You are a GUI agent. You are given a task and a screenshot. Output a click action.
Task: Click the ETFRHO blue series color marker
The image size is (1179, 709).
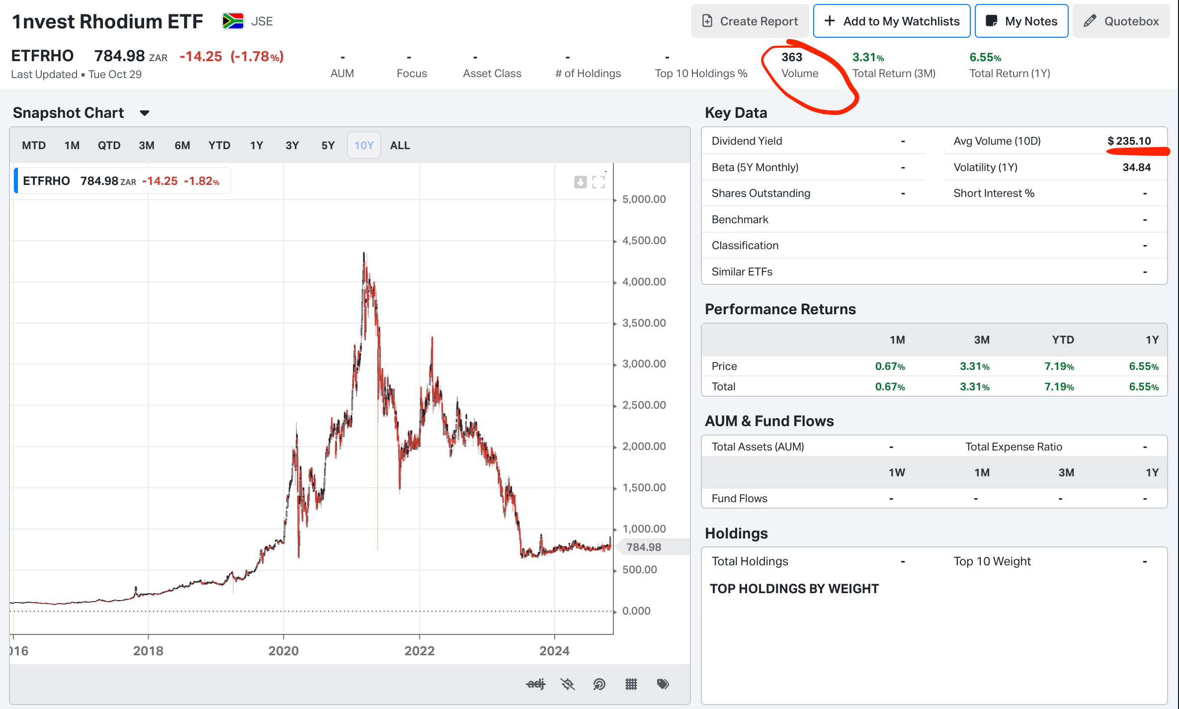pyautogui.click(x=16, y=181)
